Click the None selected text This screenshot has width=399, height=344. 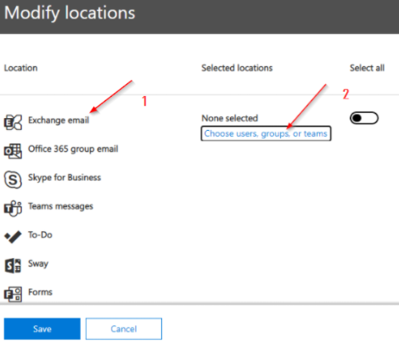coord(229,118)
